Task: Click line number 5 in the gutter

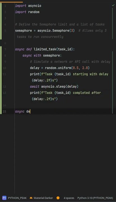Action: pos(5,31)
